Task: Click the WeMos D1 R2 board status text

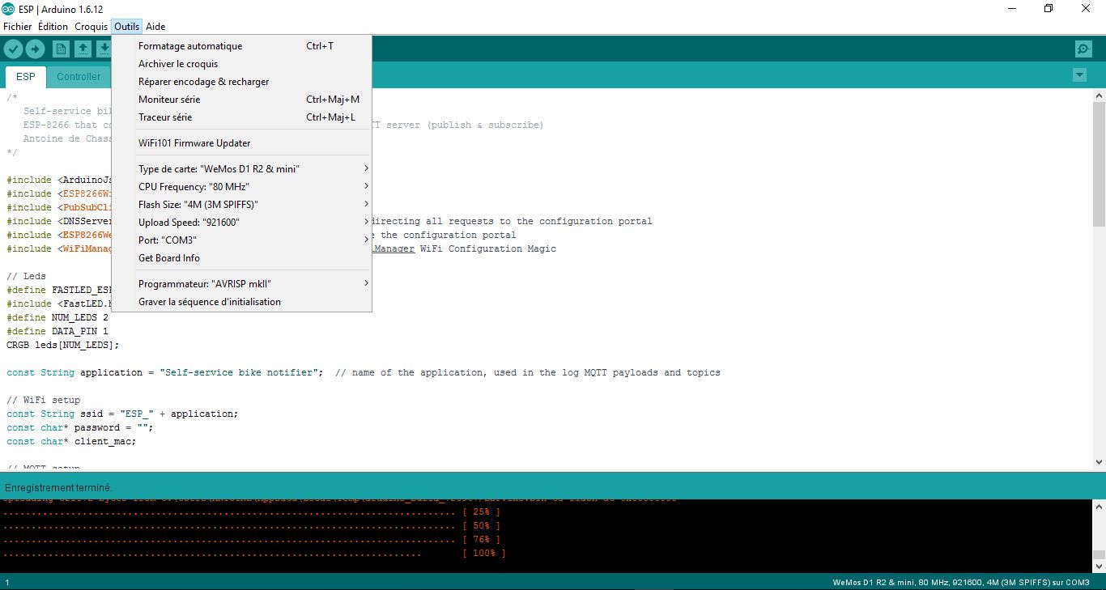Action: click(x=961, y=583)
